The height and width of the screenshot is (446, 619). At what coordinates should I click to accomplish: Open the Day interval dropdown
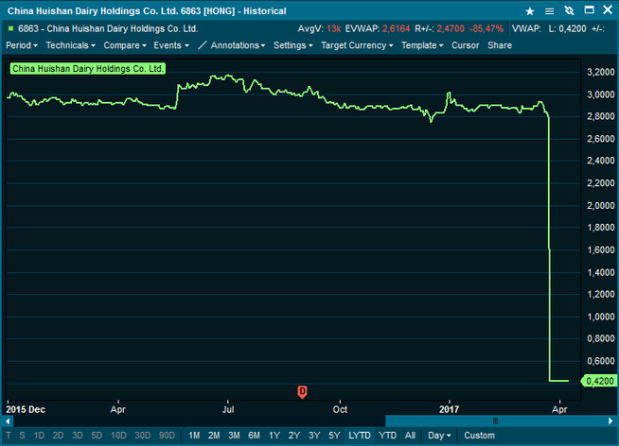pos(439,436)
